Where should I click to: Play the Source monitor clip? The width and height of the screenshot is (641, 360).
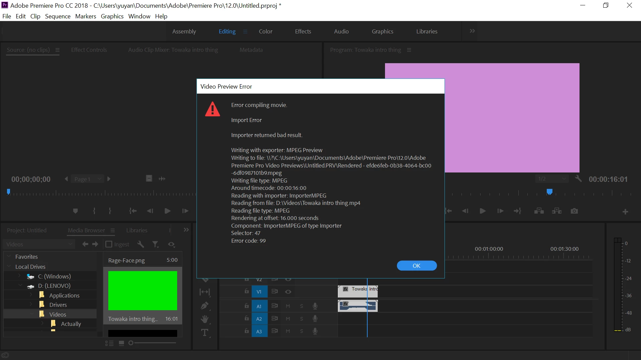[x=167, y=211]
